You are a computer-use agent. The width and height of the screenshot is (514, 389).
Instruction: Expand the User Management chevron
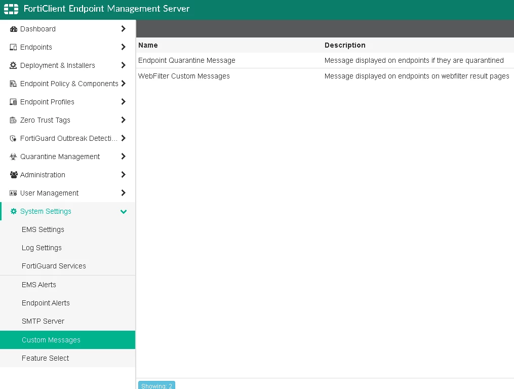[123, 193]
